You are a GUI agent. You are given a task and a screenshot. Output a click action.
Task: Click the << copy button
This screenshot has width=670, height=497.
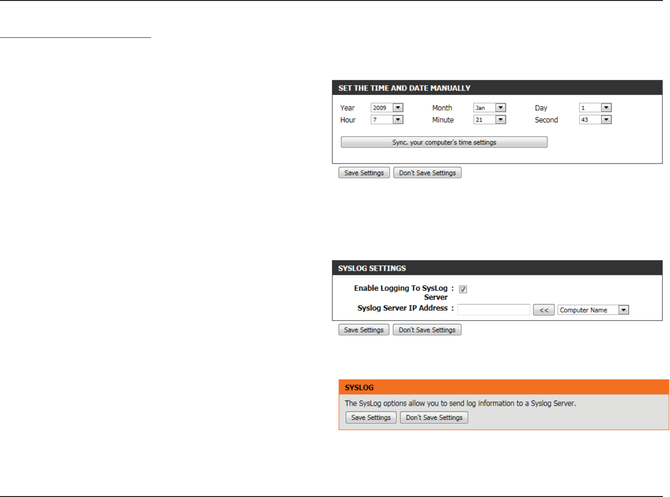[x=544, y=310]
